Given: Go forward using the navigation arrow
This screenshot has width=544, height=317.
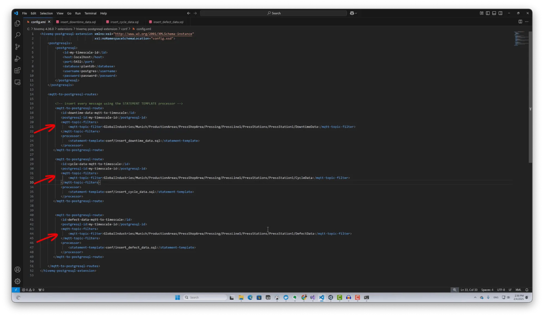Looking at the screenshot, I should [x=195, y=13].
